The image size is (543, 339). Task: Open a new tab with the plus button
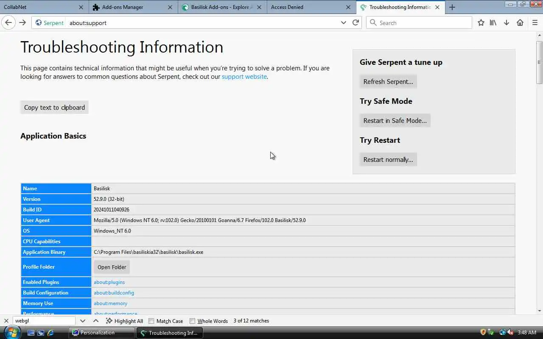452,7
